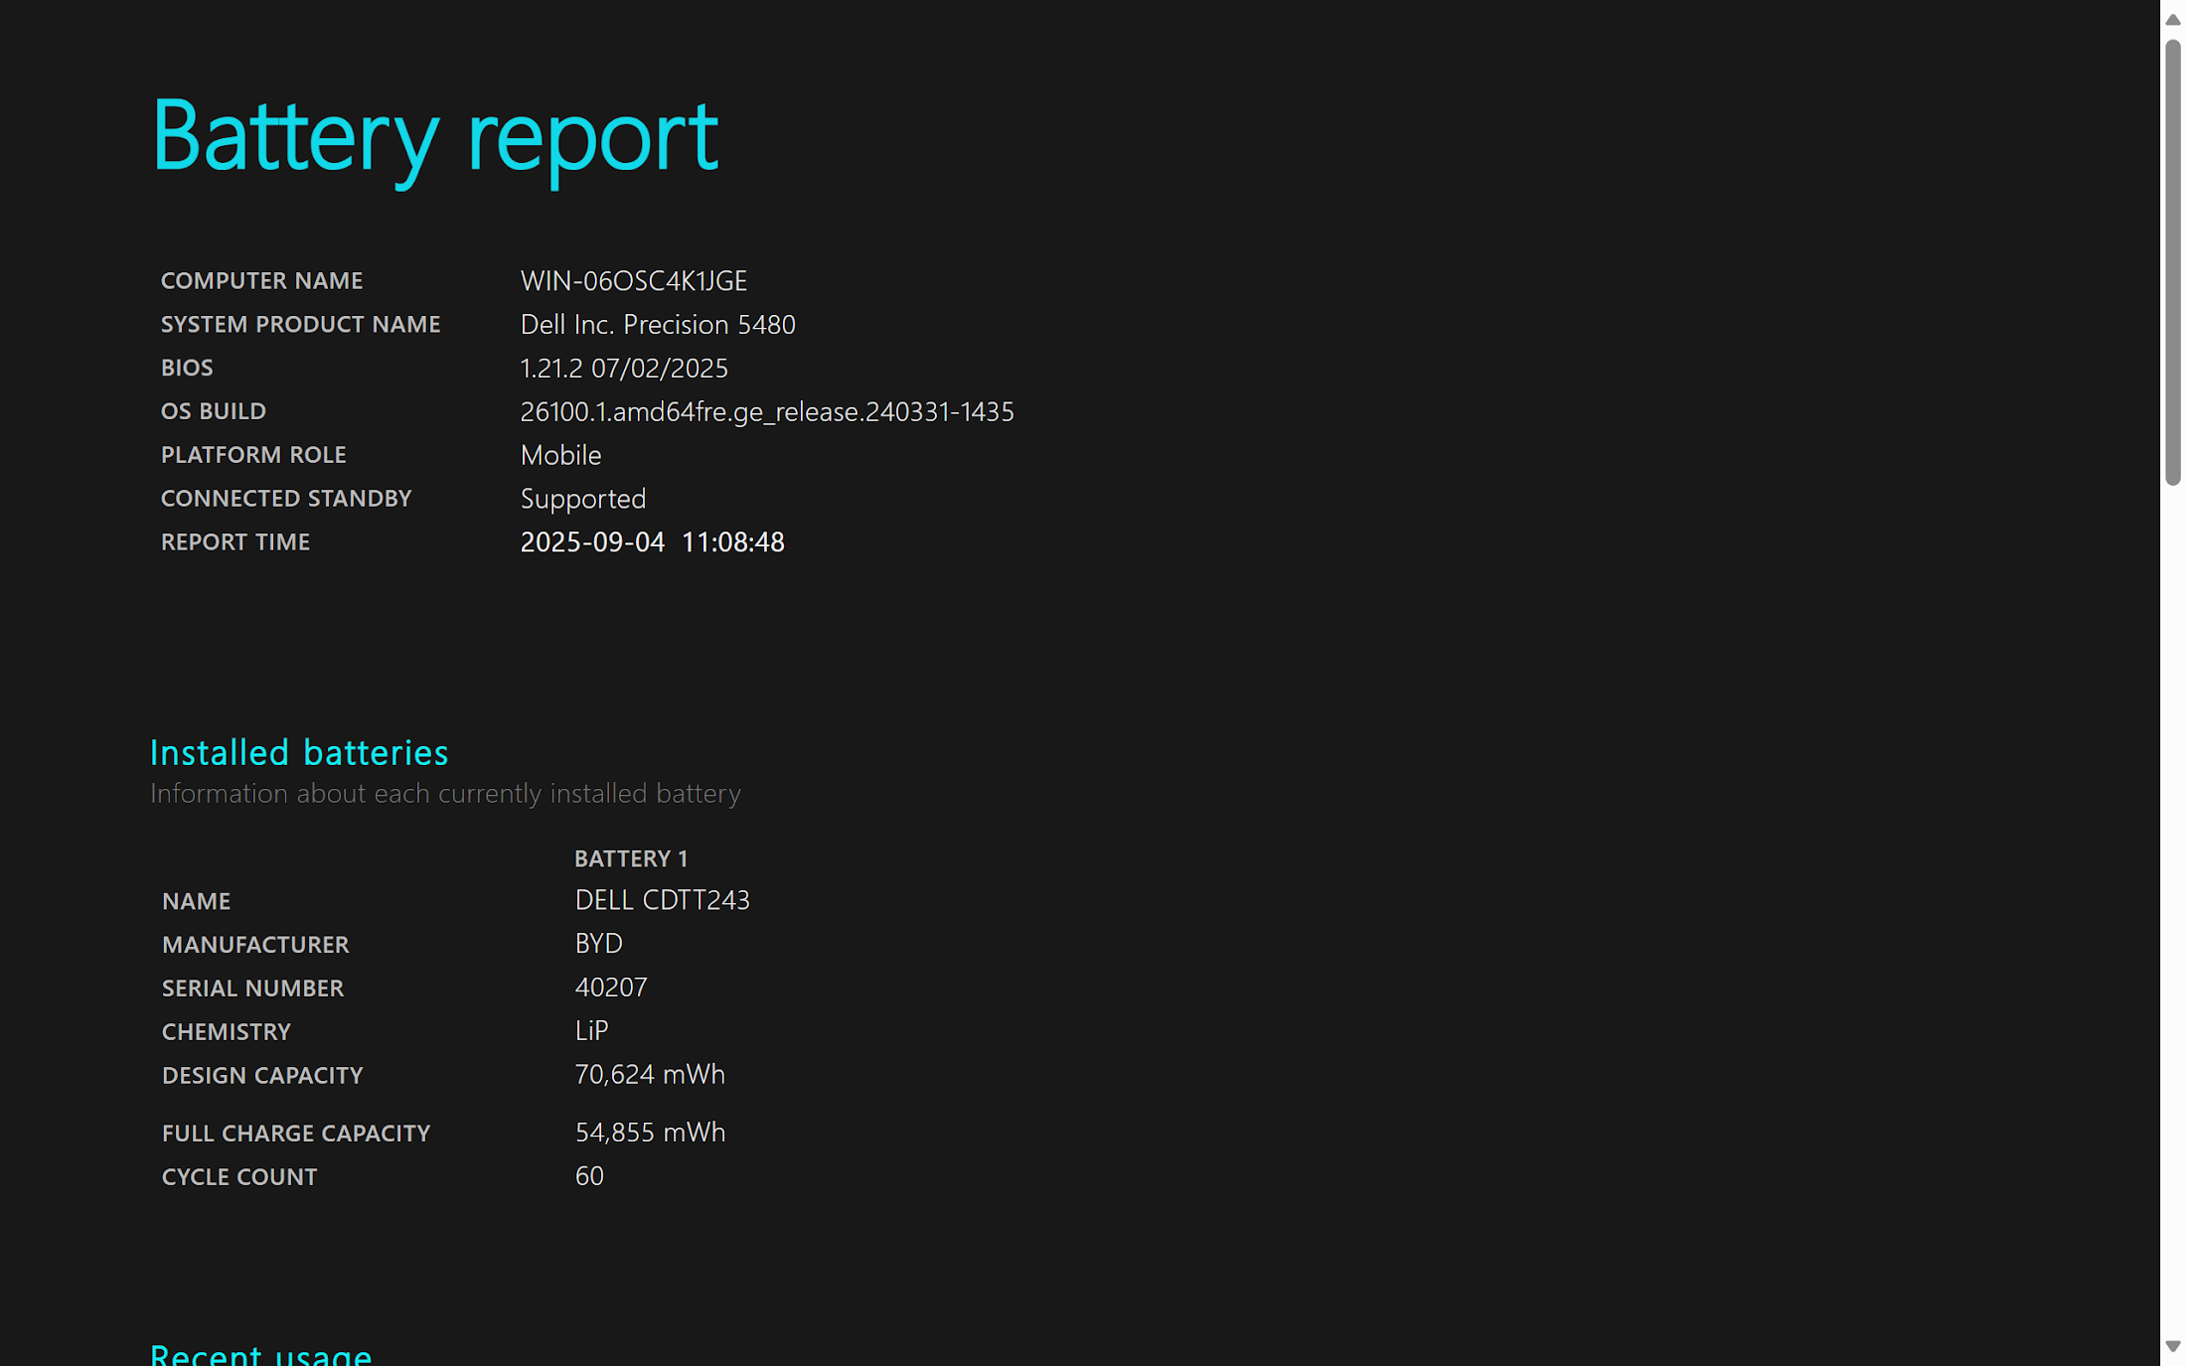Click the scrollbar up arrow
This screenshot has width=2186, height=1366.
tap(2172, 19)
